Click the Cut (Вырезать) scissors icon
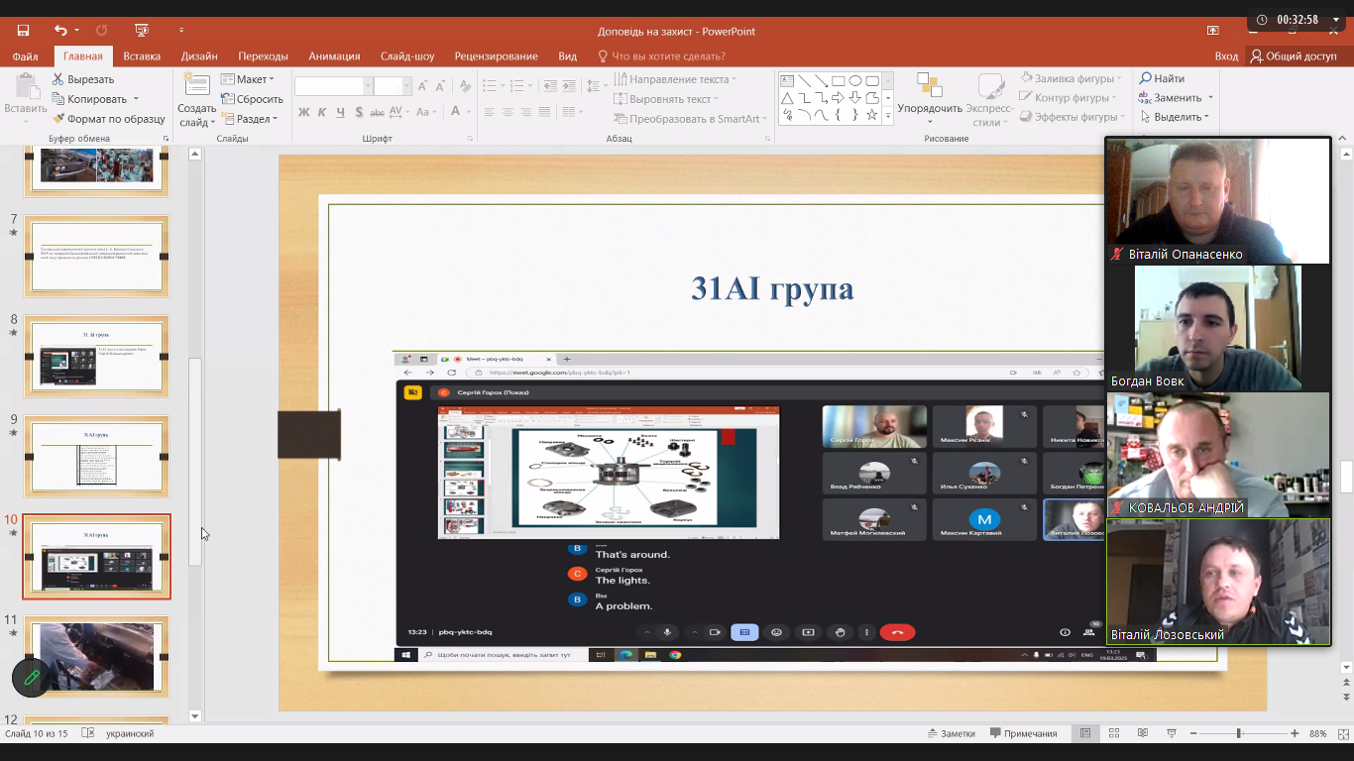This screenshot has height=761, width=1354. pos(58,79)
